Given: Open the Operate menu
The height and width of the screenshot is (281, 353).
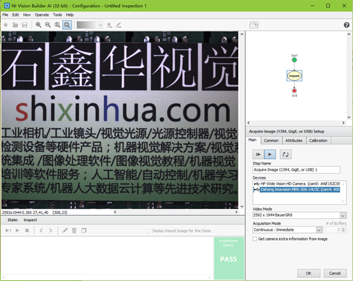Looking at the screenshot, I should (41, 15).
